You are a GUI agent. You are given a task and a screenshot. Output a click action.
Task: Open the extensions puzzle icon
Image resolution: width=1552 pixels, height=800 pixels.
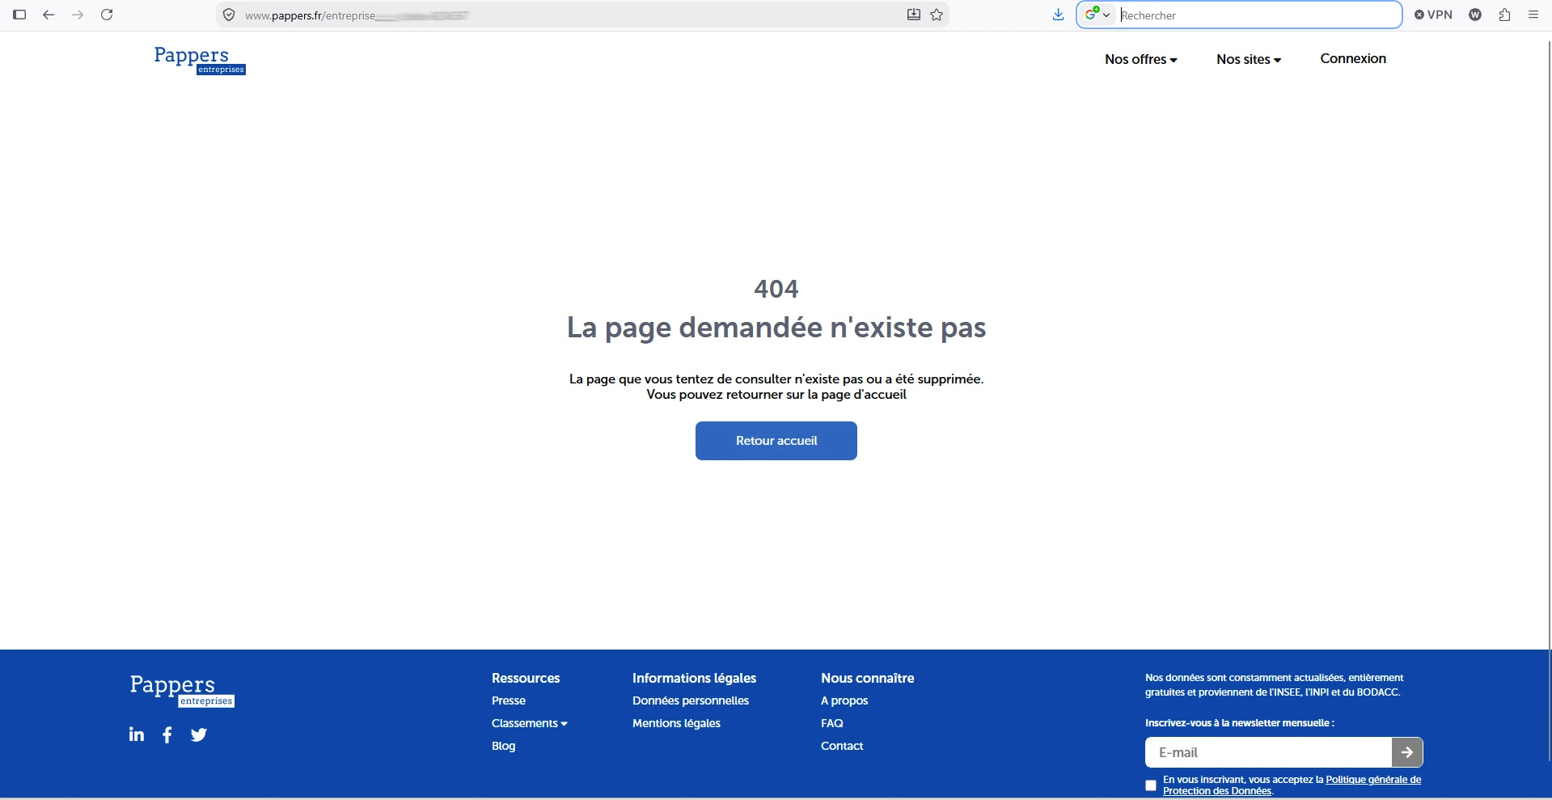(x=1504, y=15)
